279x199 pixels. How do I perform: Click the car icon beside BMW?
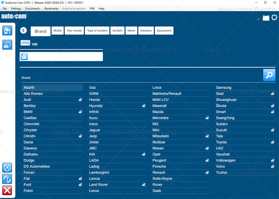click(x=80, y=112)
